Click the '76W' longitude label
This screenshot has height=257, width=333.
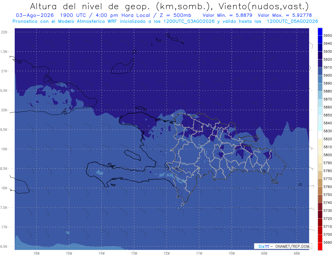click(36, 253)
